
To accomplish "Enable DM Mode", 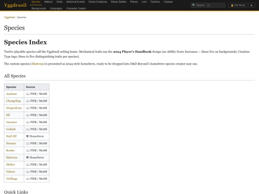I will pos(238,5).
